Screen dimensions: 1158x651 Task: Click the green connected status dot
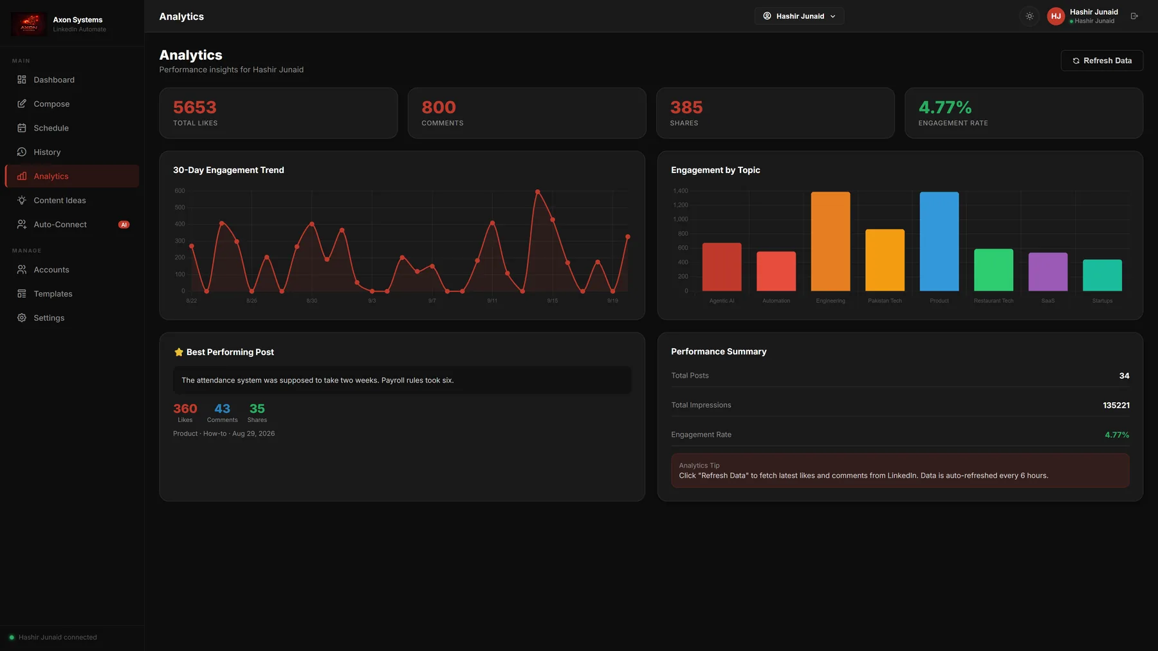tap(12, 637)
